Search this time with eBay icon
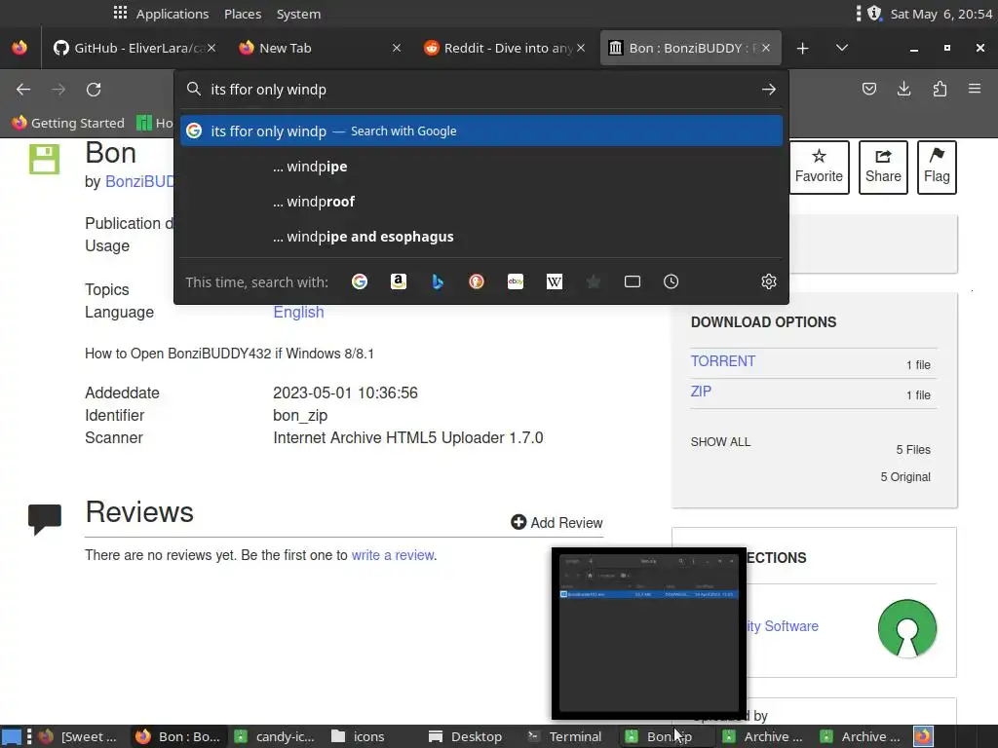The image size is (998, 748). 516,281
